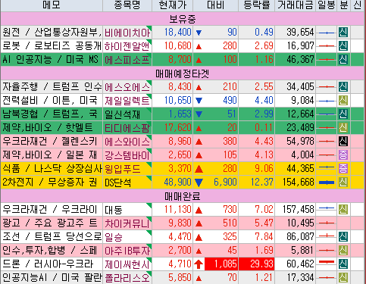Open the daily candle icon for 비에이치아이

pyautogui.click(x=327, y=33)
